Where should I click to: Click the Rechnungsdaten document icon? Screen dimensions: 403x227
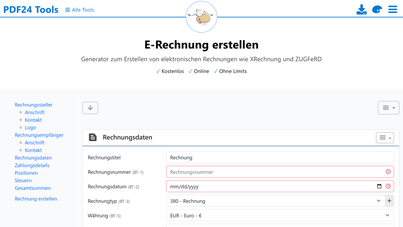click(x=93, y=137)
